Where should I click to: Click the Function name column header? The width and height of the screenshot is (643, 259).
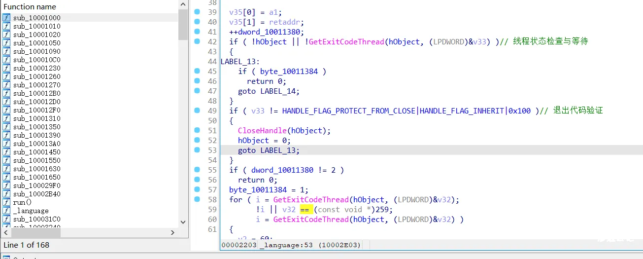coord(30,7)
